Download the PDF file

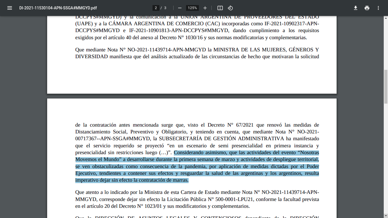pyautogui.click(x=355, y=8)
